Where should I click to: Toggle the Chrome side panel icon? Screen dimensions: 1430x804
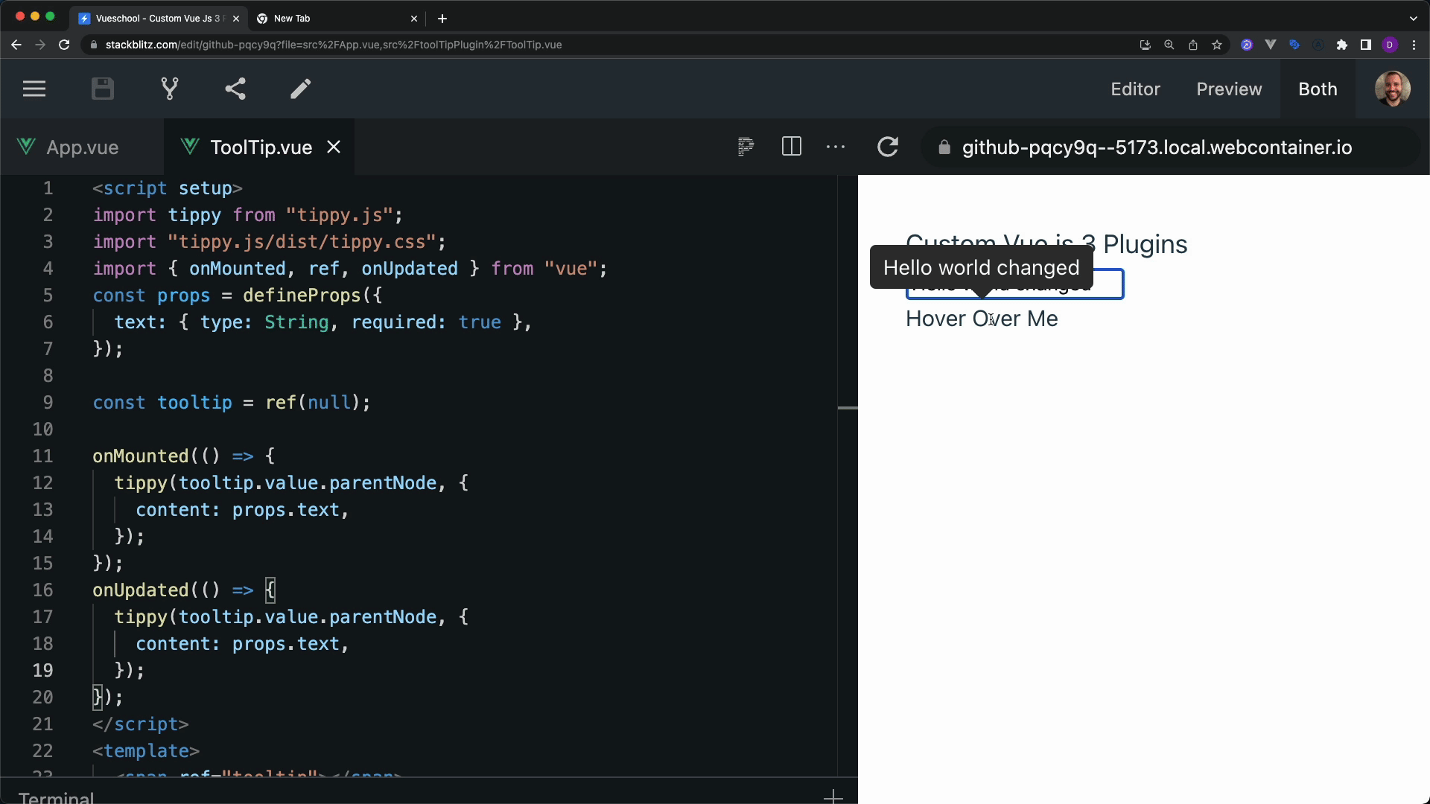[x=1366, y=45]
